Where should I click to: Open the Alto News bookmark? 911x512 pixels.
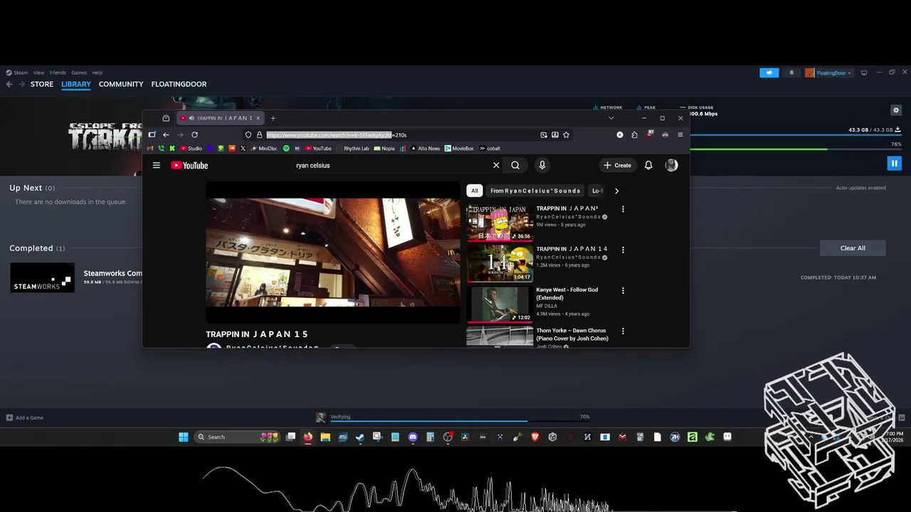tap(426, 149)
